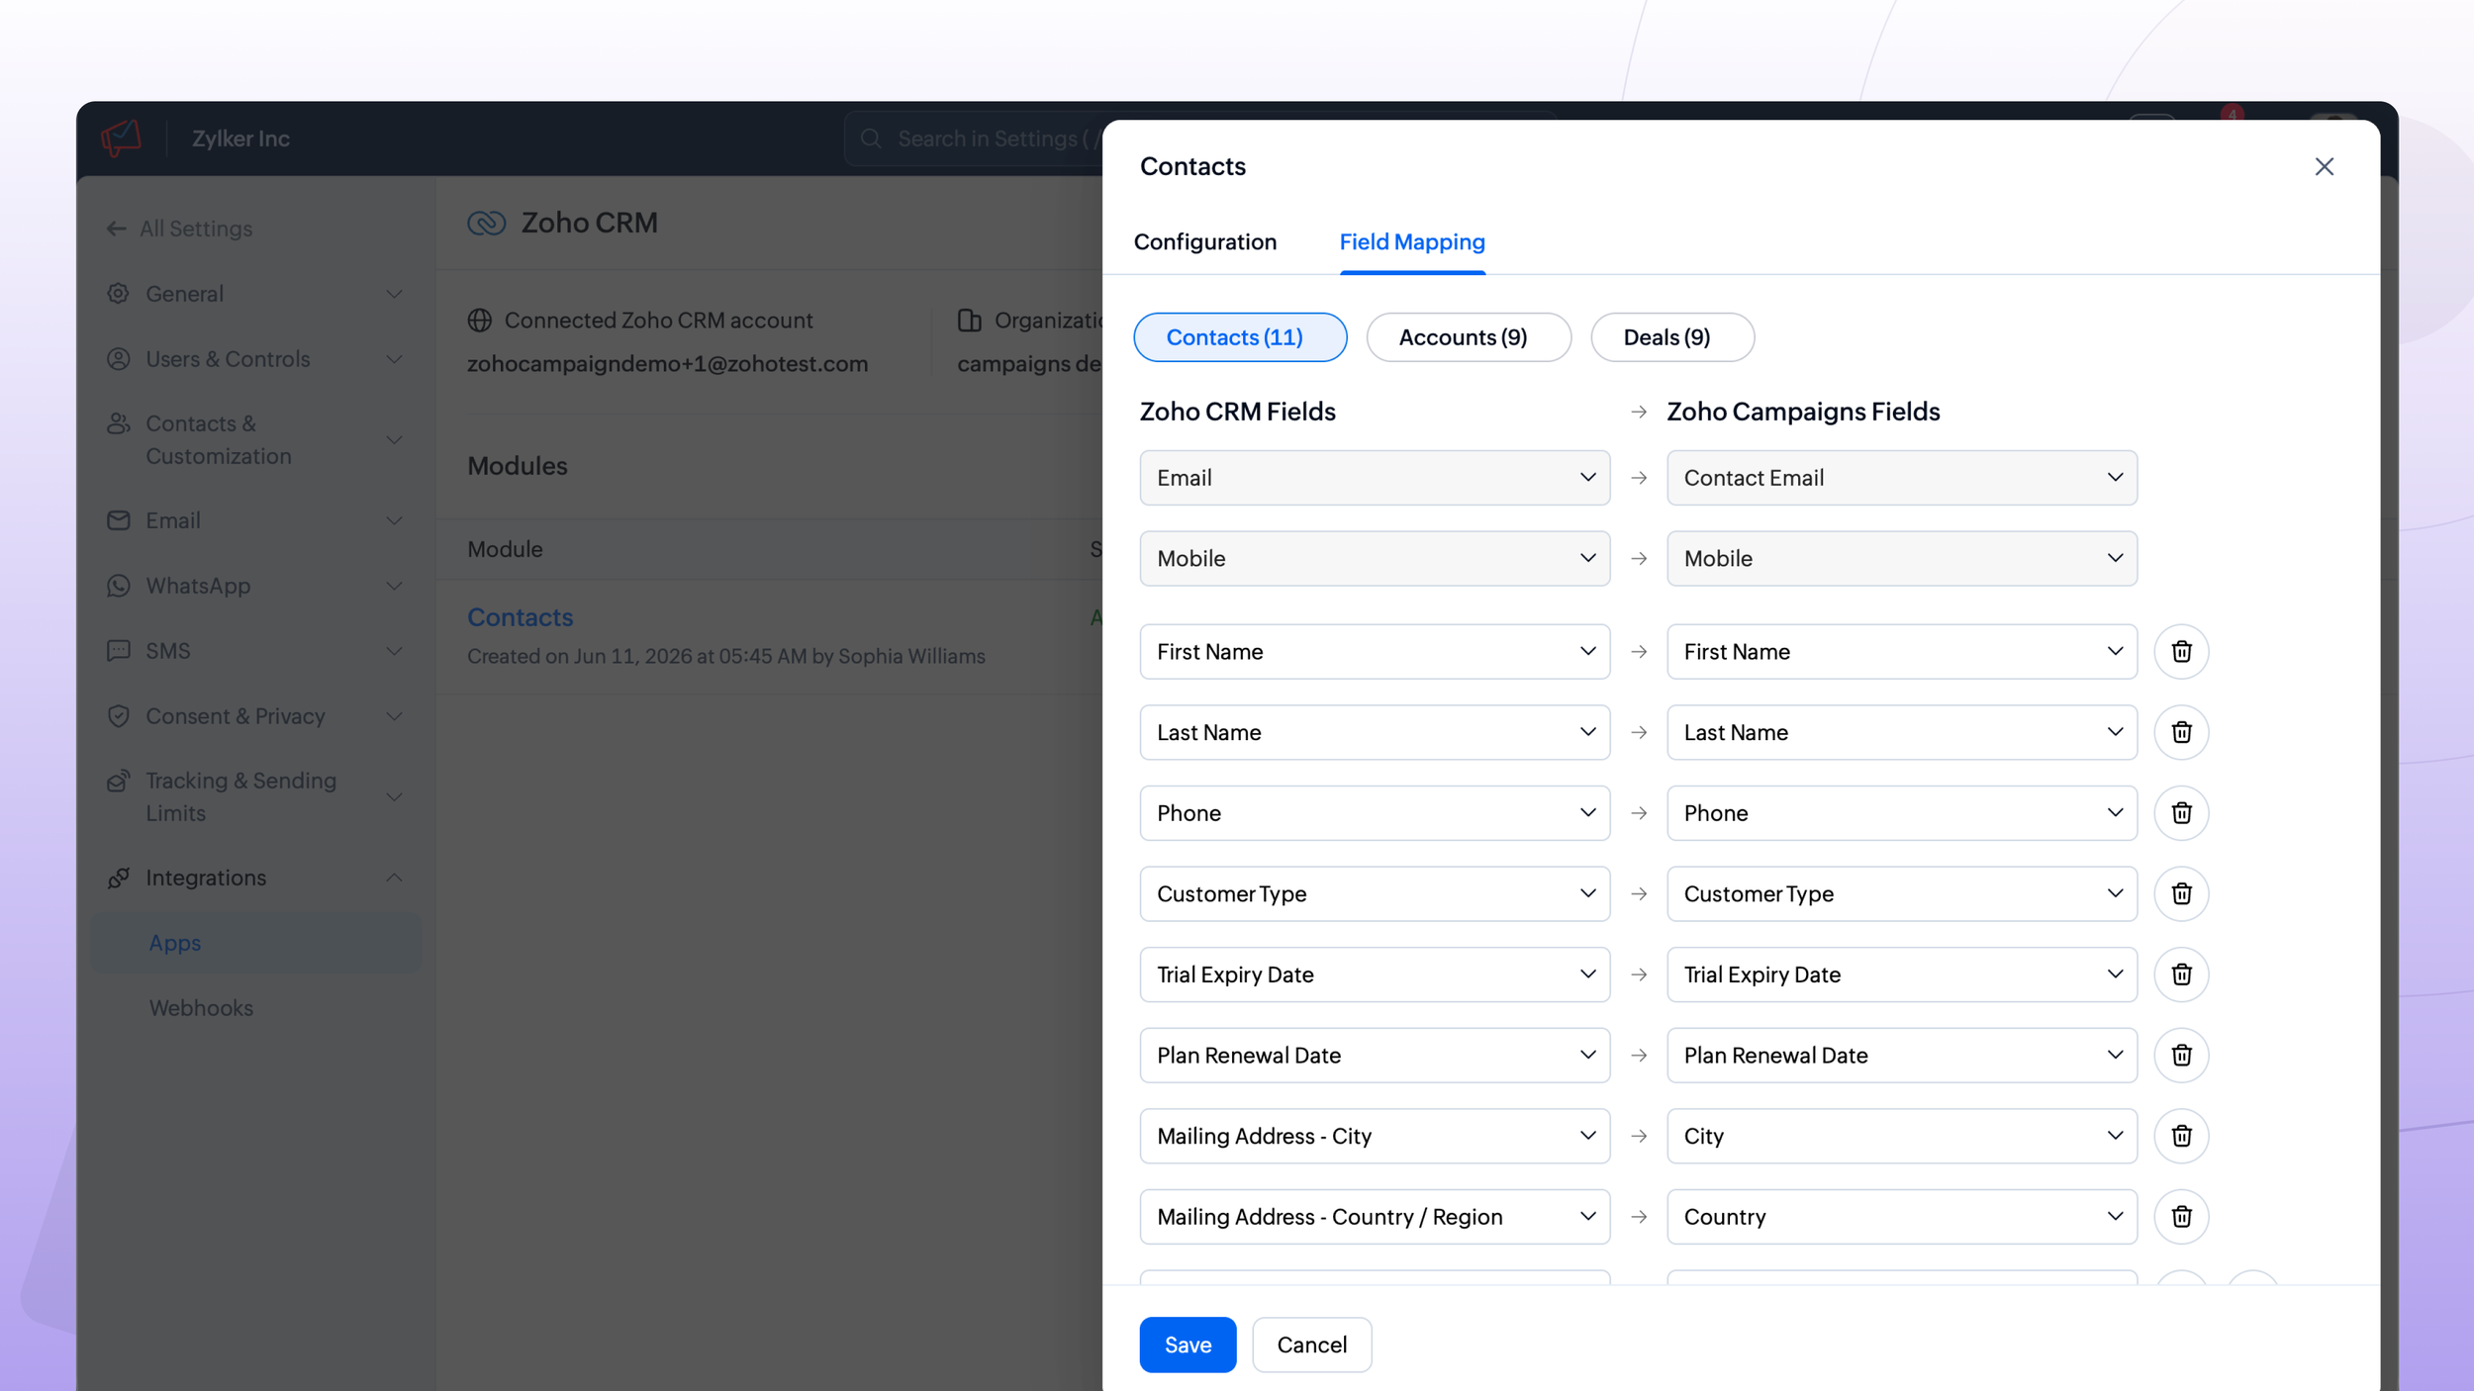The height and width of the screenshot is (1391, 2474).
Task: Click the WhatsApp icon in sidebar
Action: 119,586
